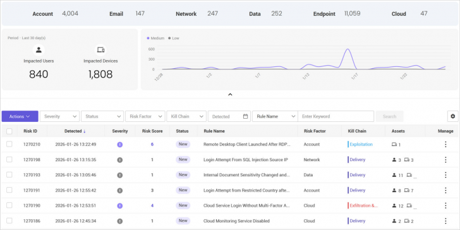The height and width of the screenshot is (230, 460).
Task: Click severity icon for risk 1270193
Action: tap(119, 175)
